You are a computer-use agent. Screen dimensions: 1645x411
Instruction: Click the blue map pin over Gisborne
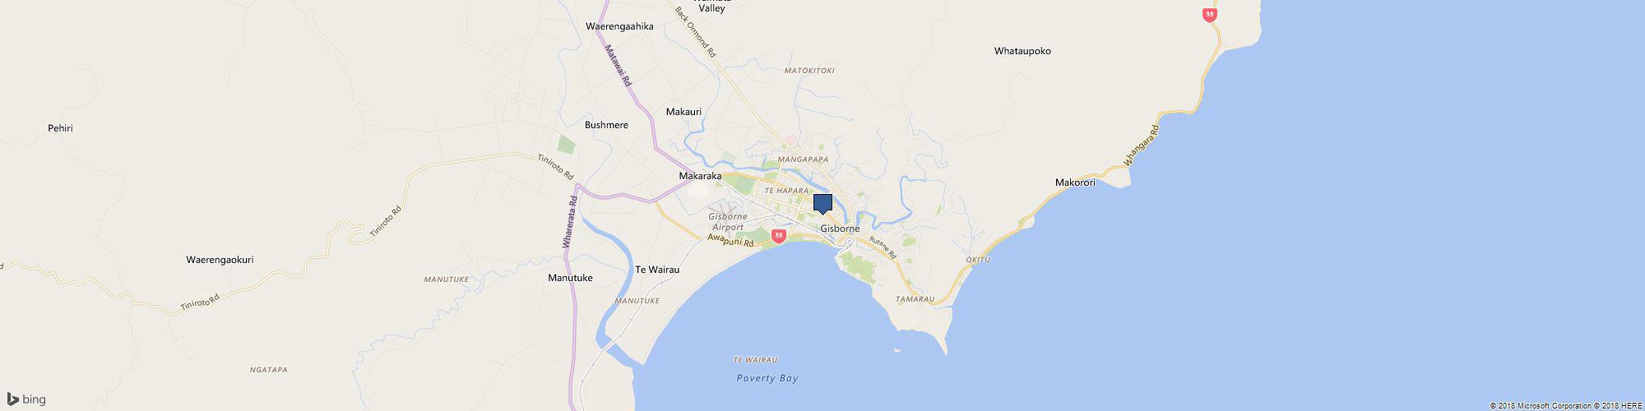(822, 204)
